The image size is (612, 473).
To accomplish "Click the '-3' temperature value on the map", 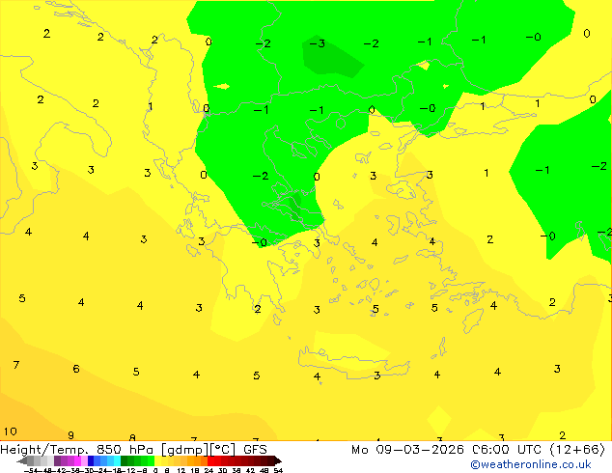I will pos(318,43).
